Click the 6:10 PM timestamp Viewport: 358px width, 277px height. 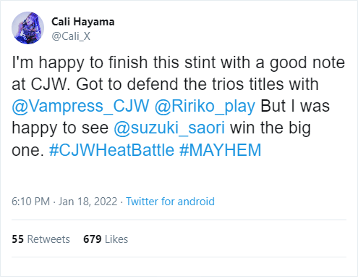pyautogui.click(x=30, y=202)
